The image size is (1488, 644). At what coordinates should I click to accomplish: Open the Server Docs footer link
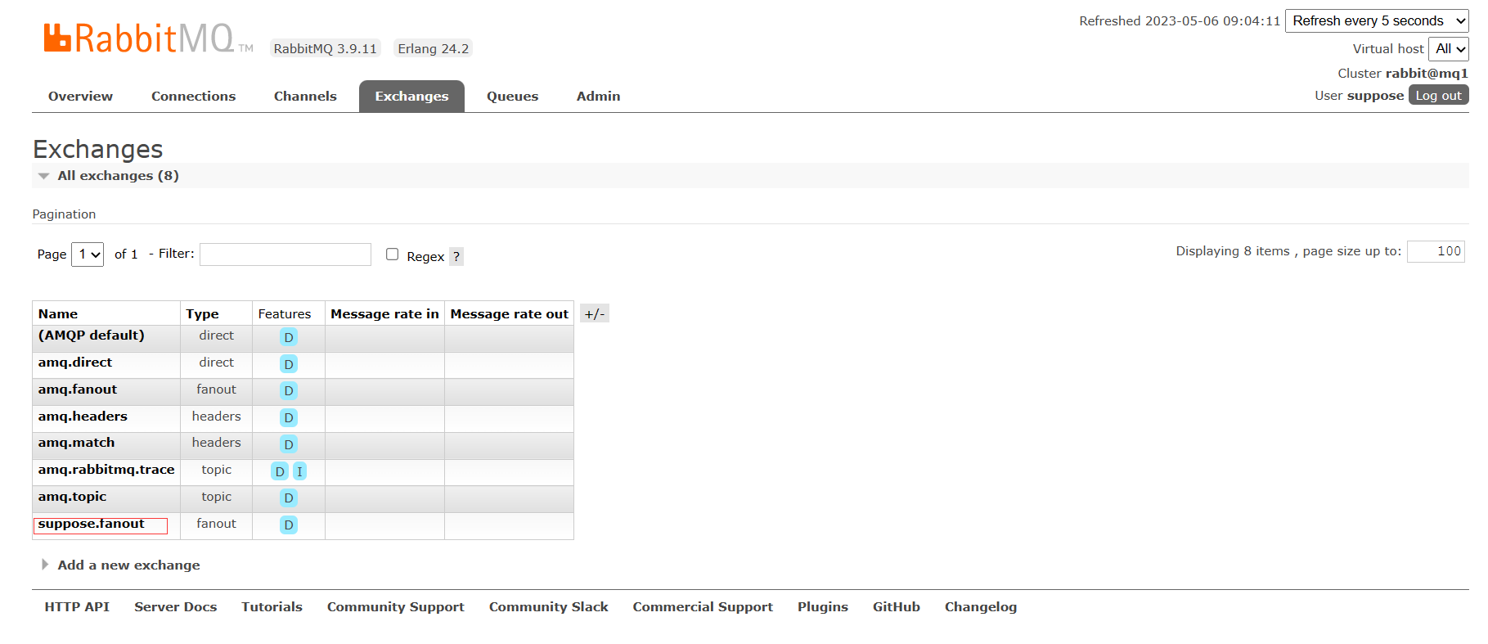(x=176, y=607)
